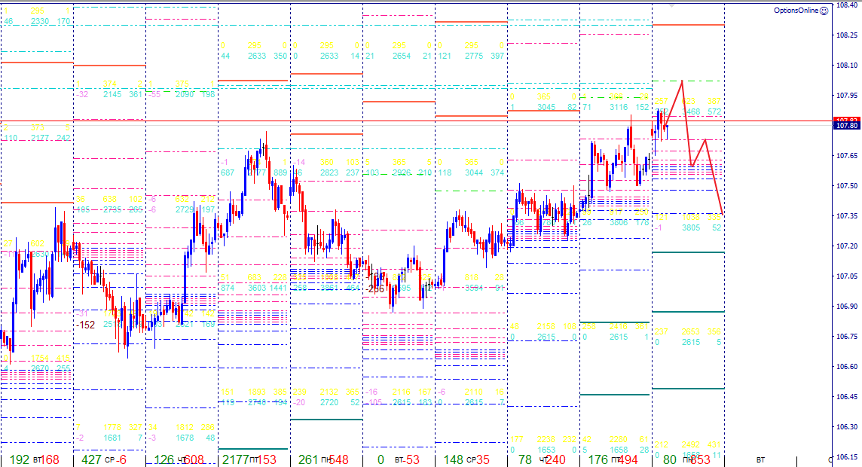Click the yellow 2492 value near the bottom
Image resolution: width=862 pixels, height=467 pixels.
691,444
